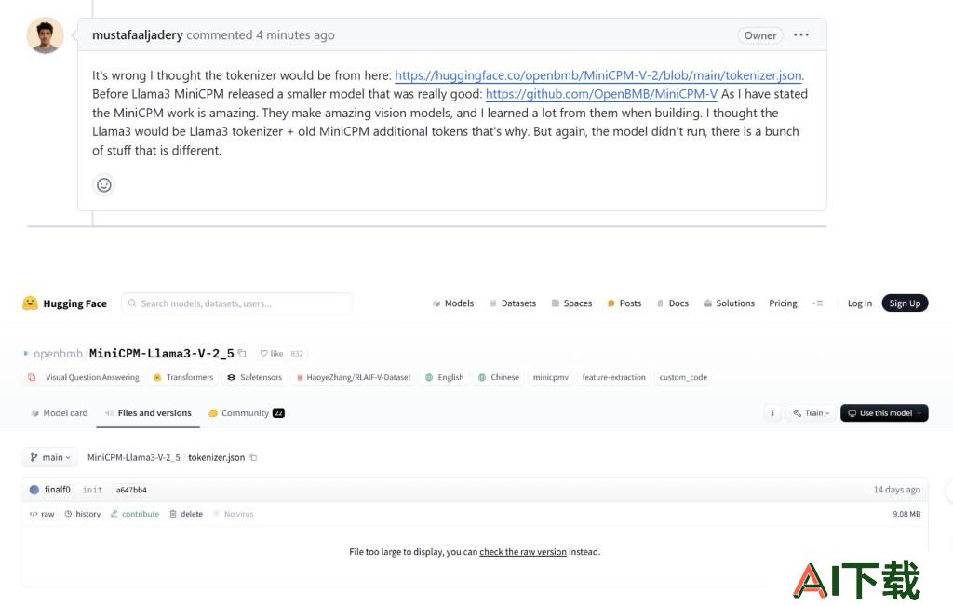This screenshot has width=953, height=606.
Task: Open the Pricing page
Action: tap(783, 303)
